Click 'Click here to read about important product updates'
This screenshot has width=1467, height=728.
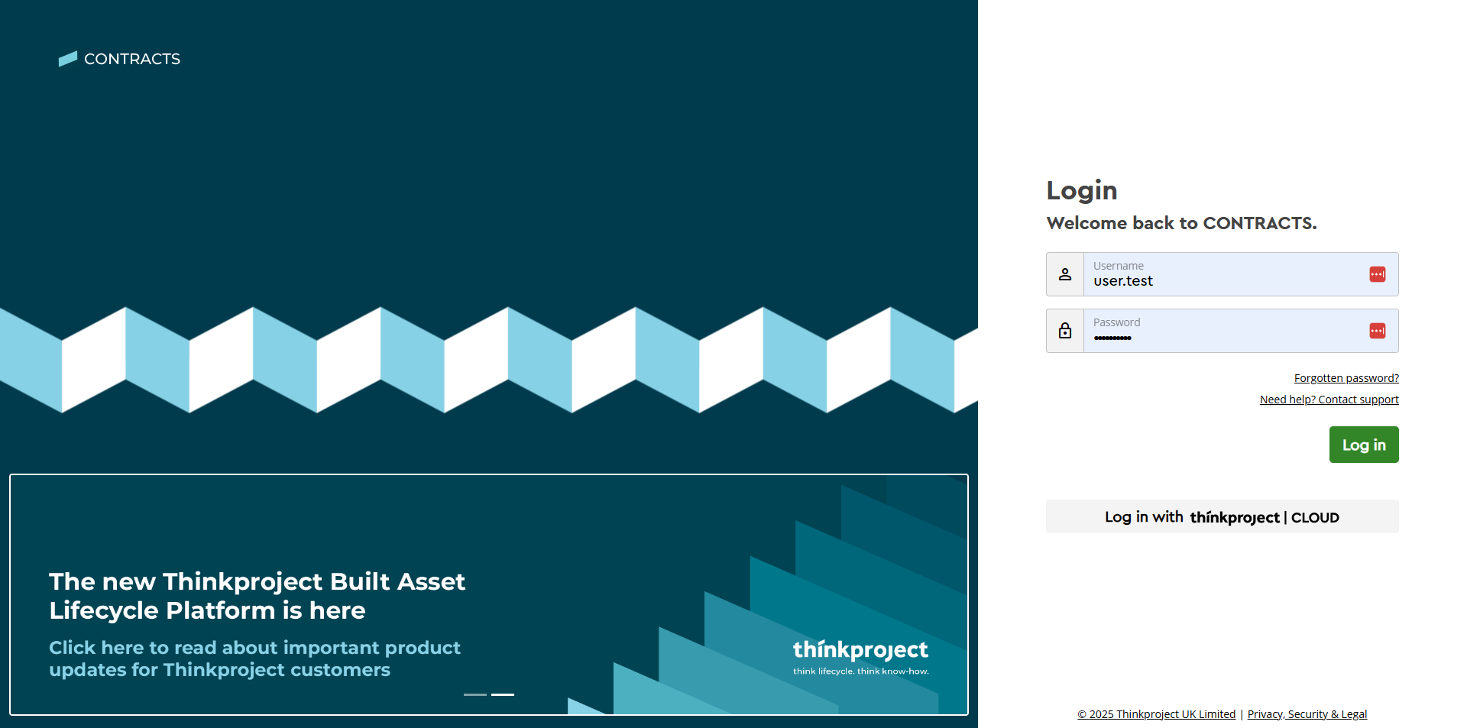click(x=254, y=658)
